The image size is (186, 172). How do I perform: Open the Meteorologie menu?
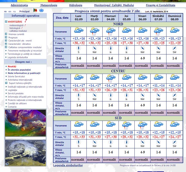(x=49, y=5)
